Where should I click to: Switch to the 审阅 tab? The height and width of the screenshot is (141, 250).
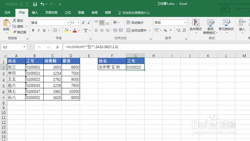click(x=94, y=13)
